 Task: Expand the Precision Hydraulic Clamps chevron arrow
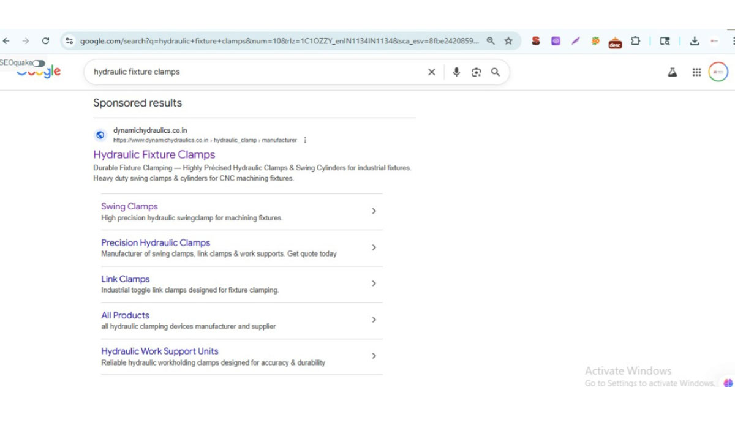[374, 247]
